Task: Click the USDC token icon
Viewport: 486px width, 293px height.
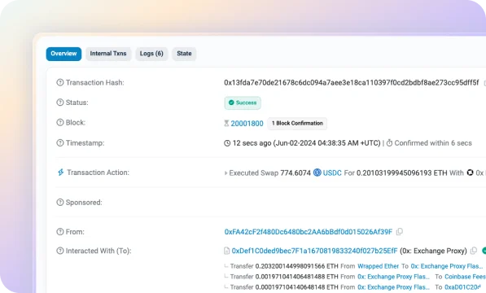Action: (x=317, y=173)
